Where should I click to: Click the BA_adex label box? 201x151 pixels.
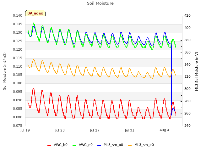tap(35, 13)
